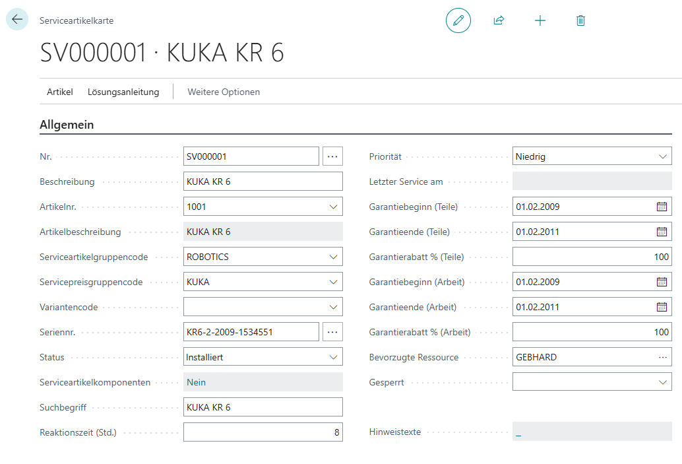The image size is (682, 464).
Task: Open the Status dropdown
Action: tap(332, 357)
